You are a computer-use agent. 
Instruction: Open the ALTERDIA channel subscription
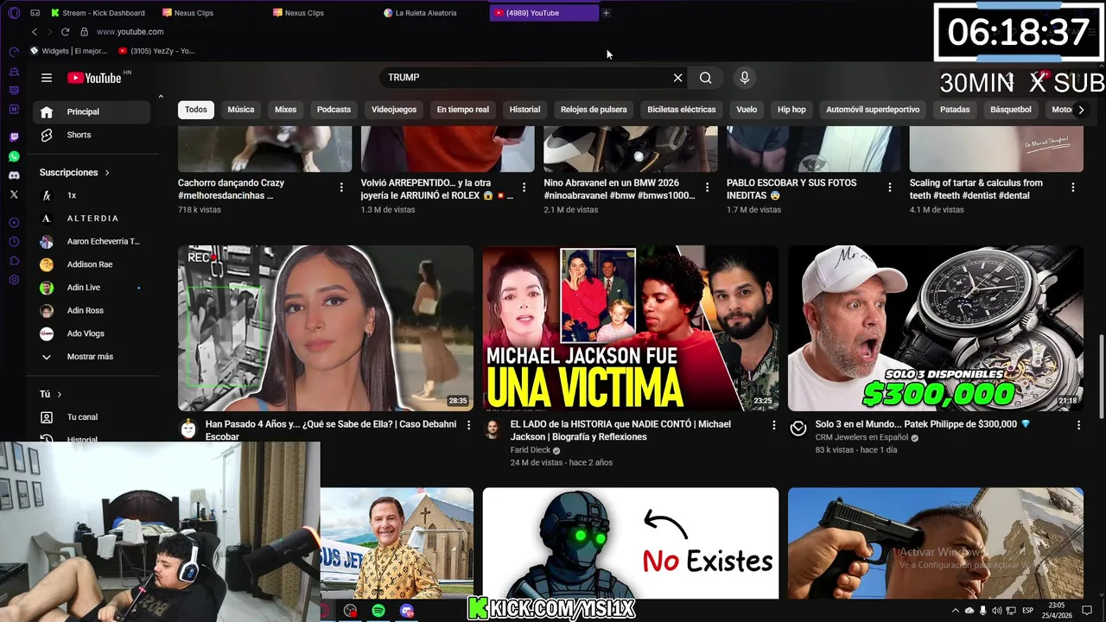[x=92, y=219]
